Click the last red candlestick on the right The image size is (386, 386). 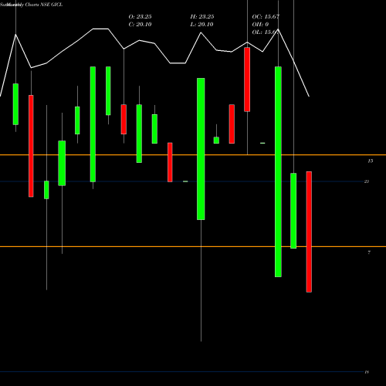309,232
